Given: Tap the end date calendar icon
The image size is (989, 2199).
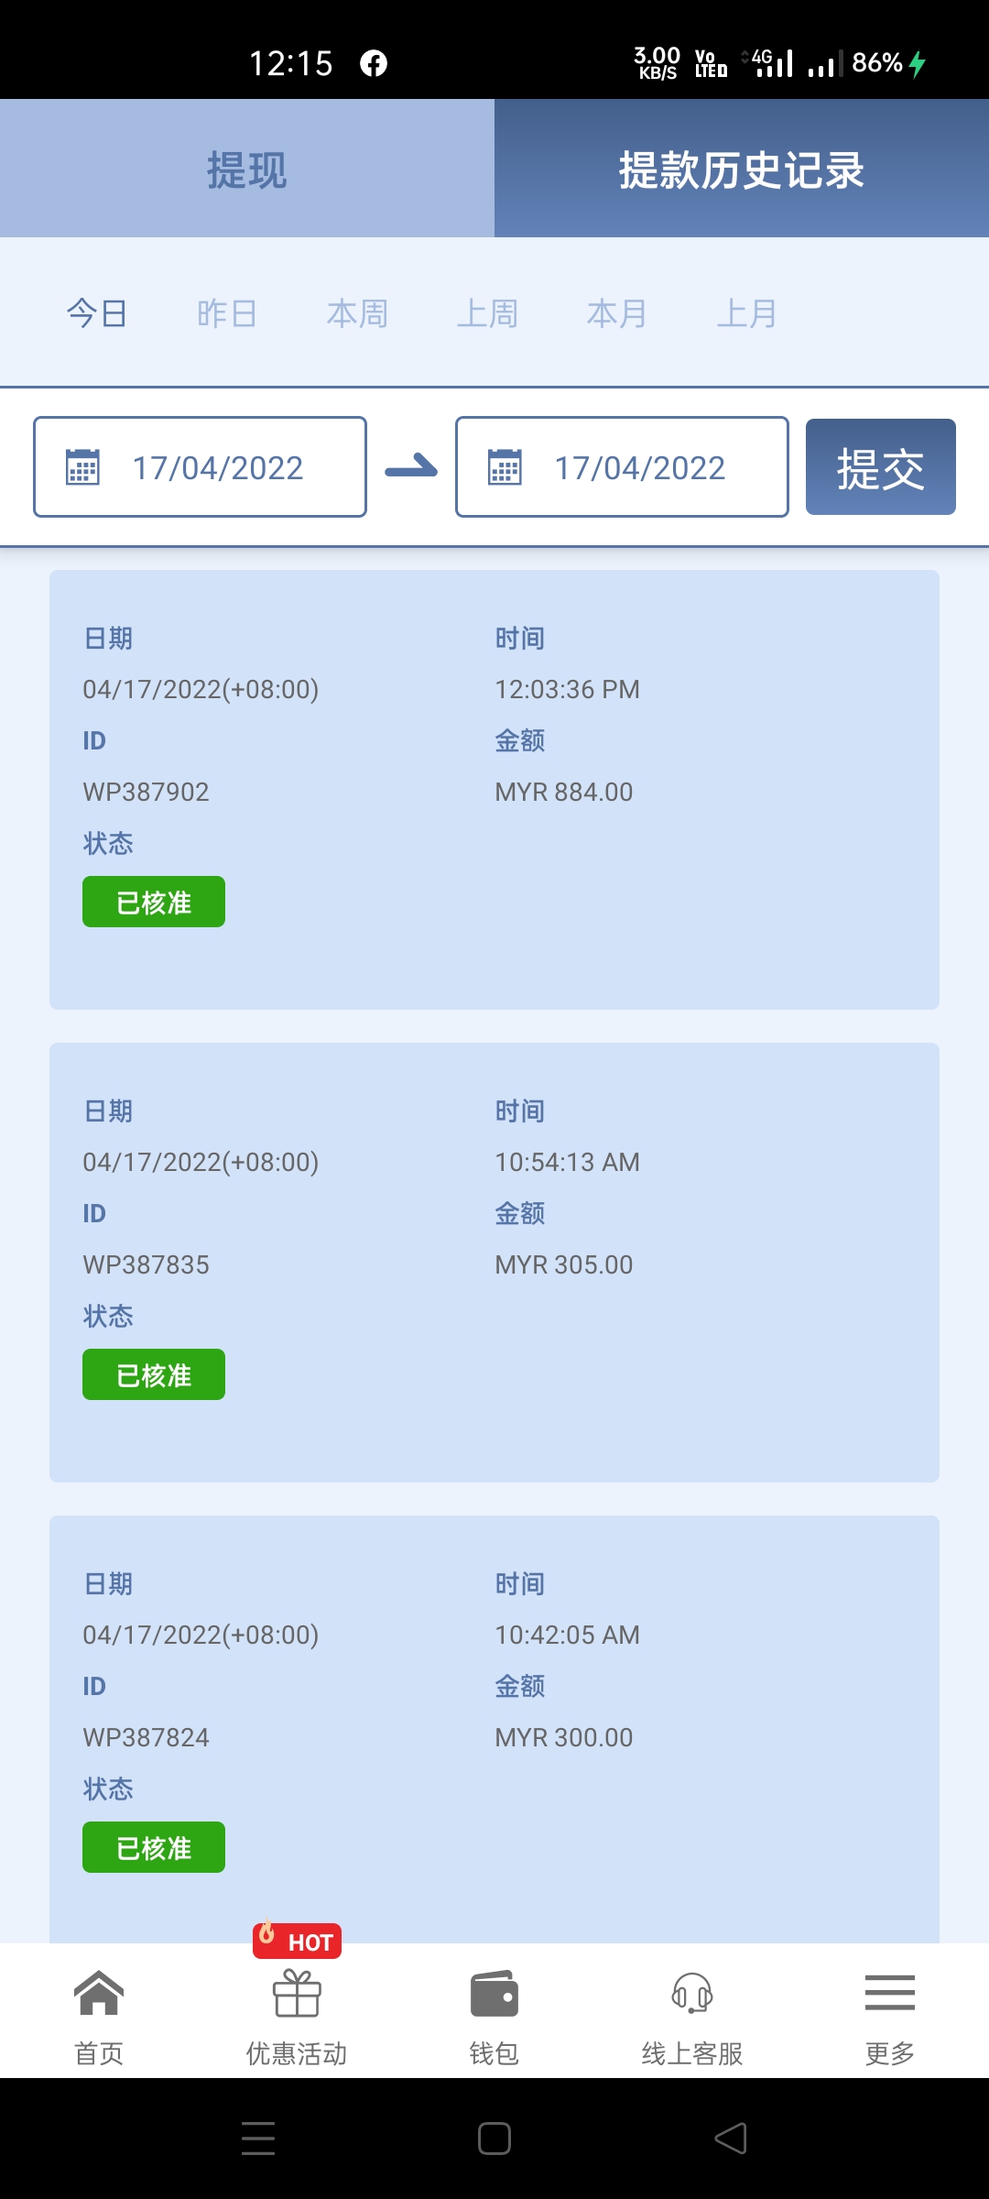Looking at the screenshot, I should coord(505,467).
